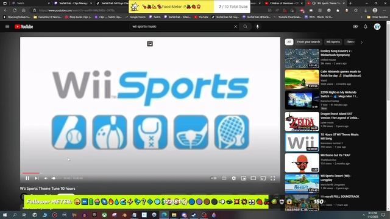Skip to the next video
The height and width of the screenshot is (219, 390).
pyautogui.click(x=37, y=178)
